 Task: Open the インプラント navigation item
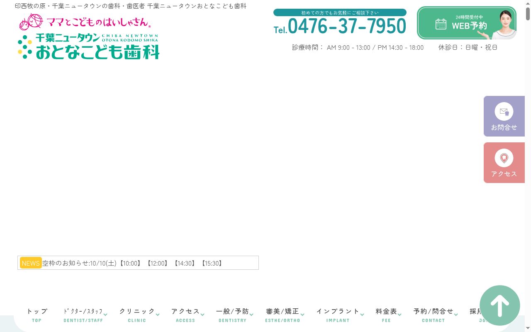point(338,315)
